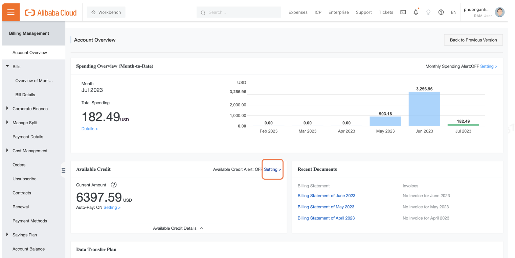Open CloudShell terminal icon in top bar
This screenshot has width=515, height=258.
[x=403, y=12]
